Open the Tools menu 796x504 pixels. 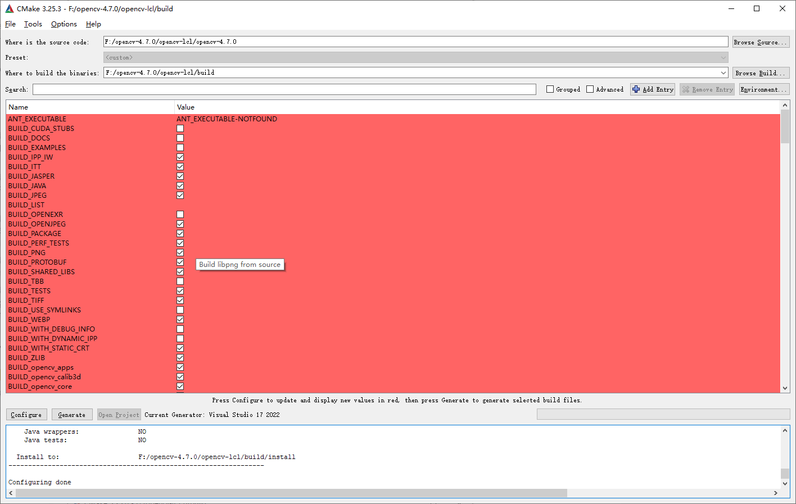[x=33, y=24]
